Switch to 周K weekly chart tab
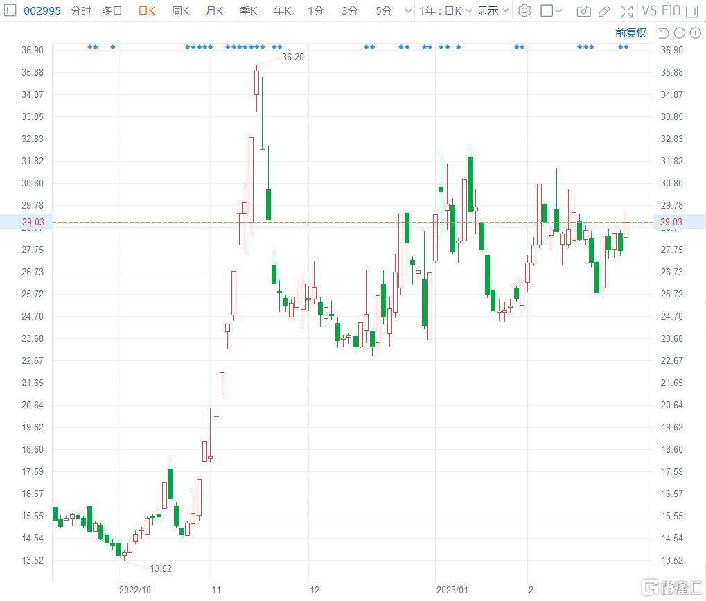The image size is (706, 601). [180, 10]
